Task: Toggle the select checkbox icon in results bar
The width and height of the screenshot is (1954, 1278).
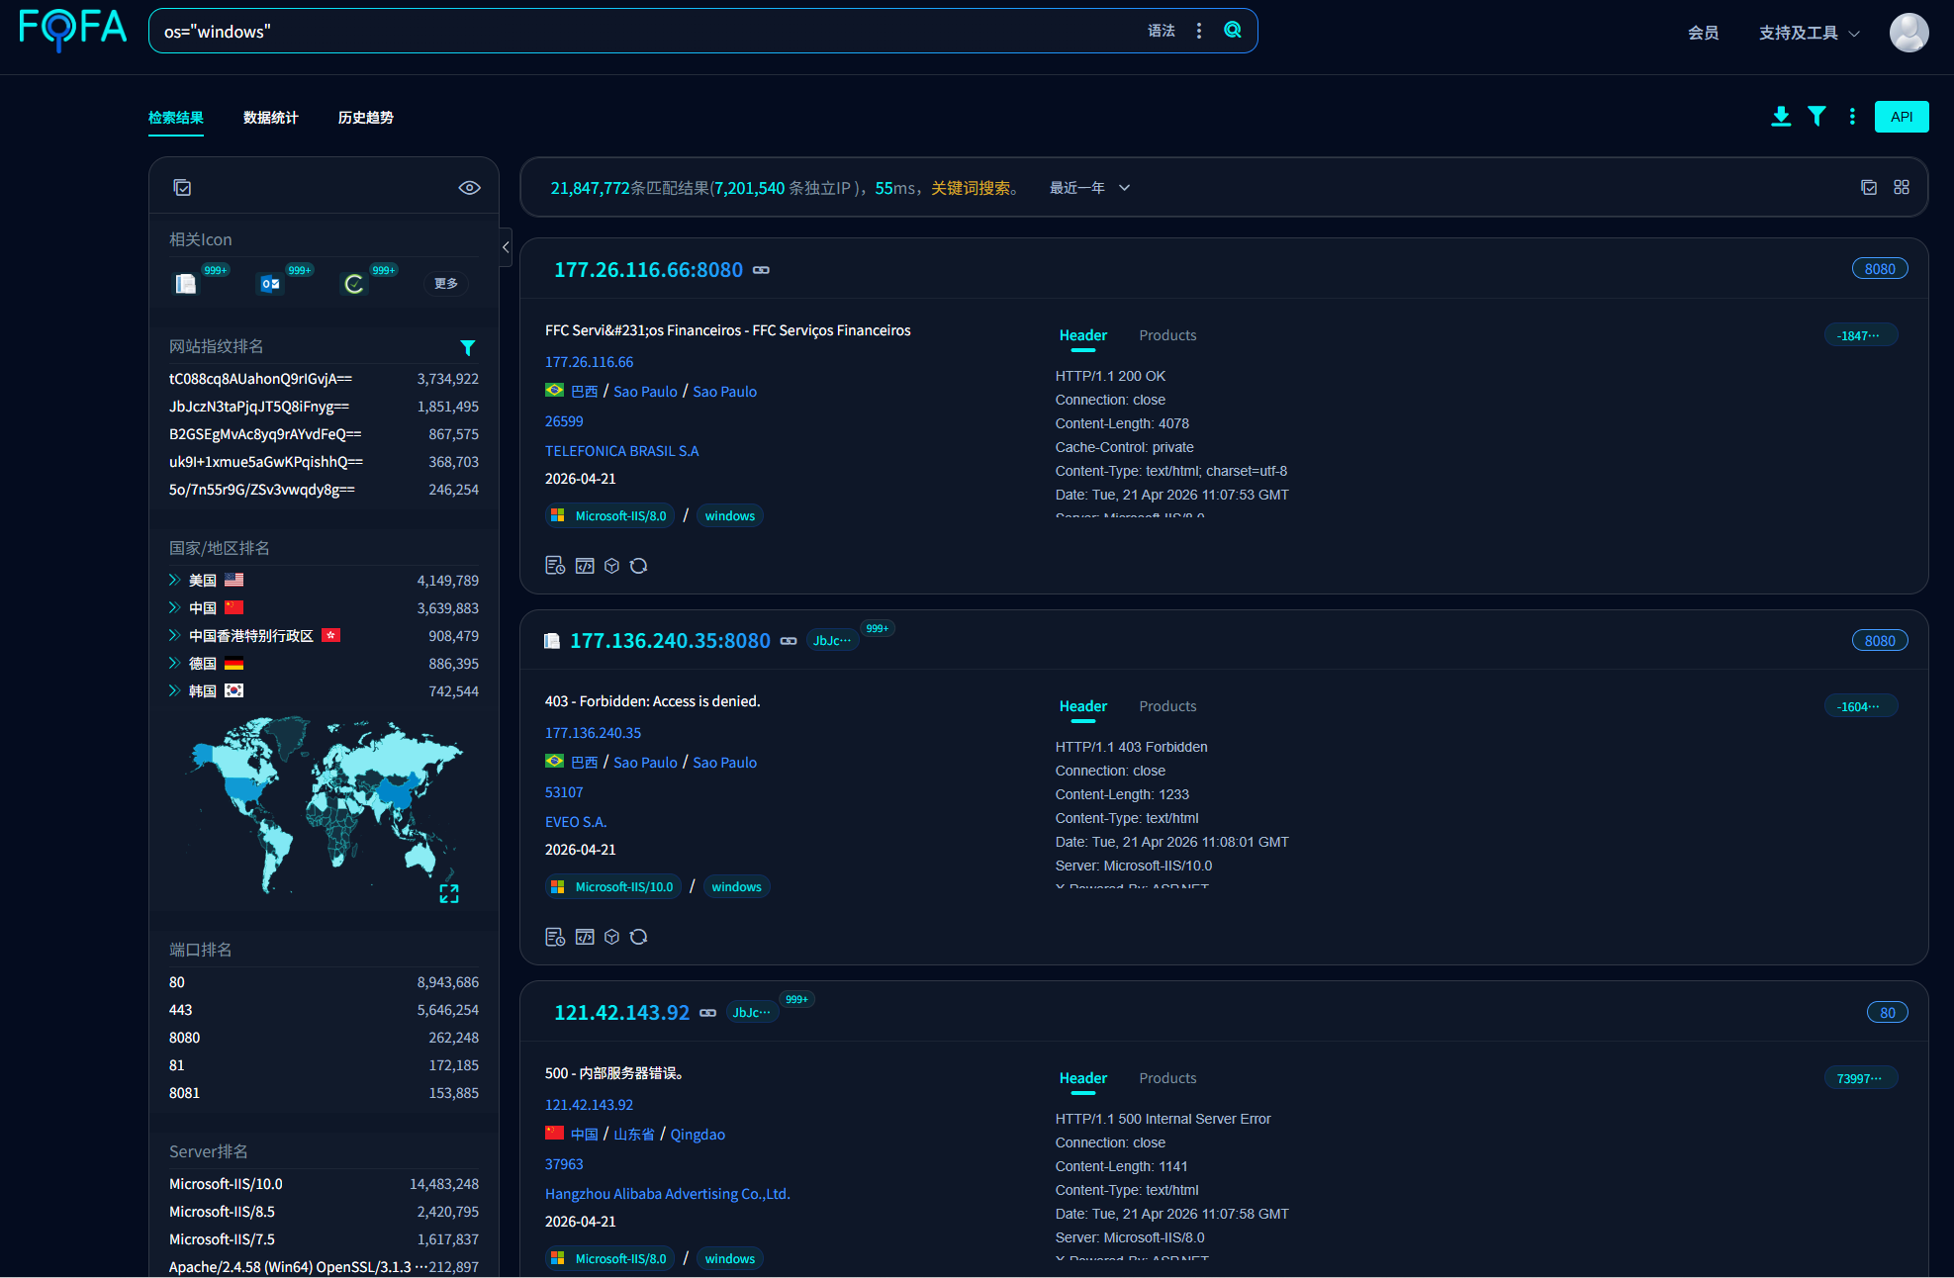Action: tap(1869, 187)
